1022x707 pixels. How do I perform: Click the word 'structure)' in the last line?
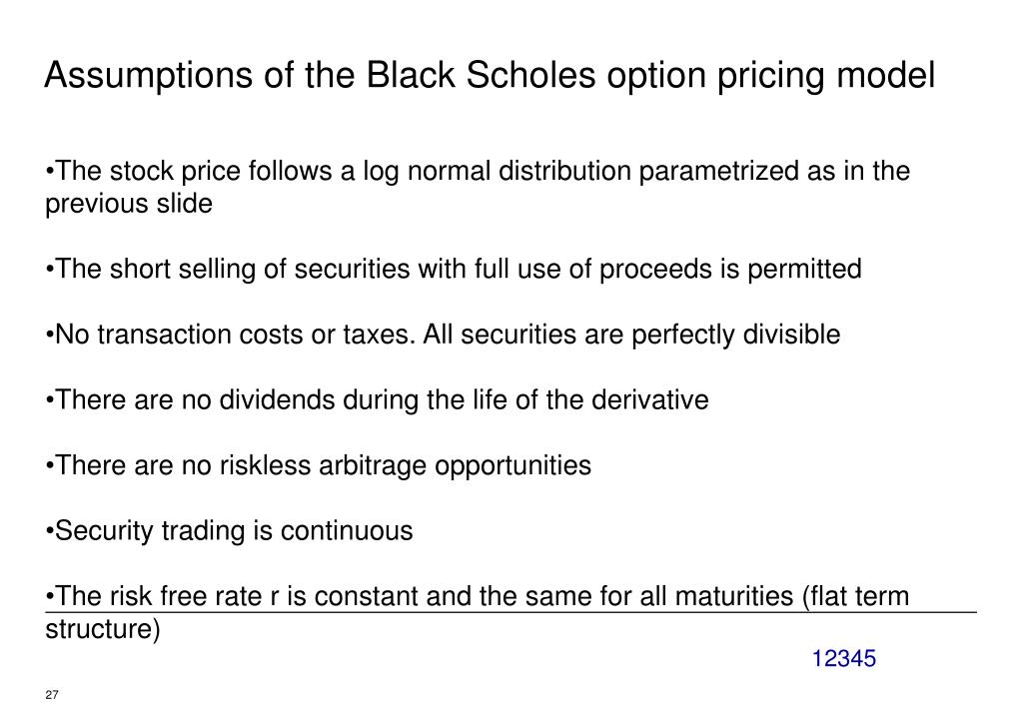102,629
